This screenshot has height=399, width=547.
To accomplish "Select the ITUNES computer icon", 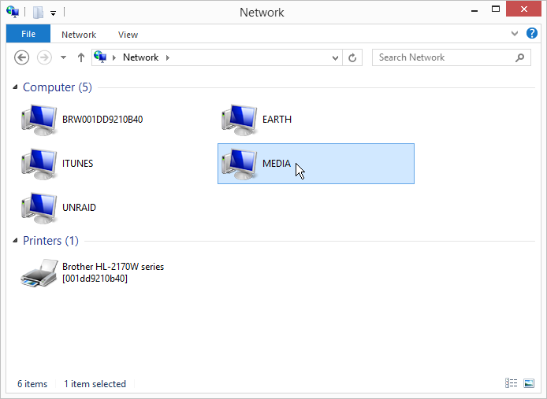I will (x=39, y=164).
